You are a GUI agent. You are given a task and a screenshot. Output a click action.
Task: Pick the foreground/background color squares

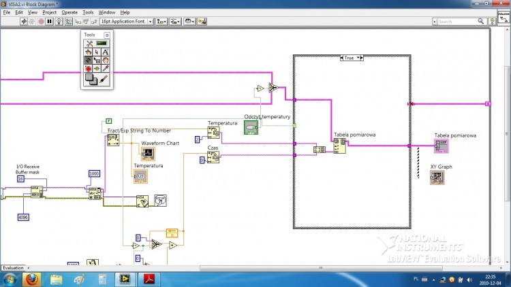coord(91,80)
